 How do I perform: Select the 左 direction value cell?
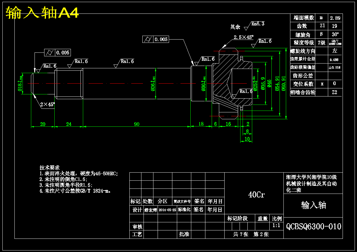click(335, 51)
